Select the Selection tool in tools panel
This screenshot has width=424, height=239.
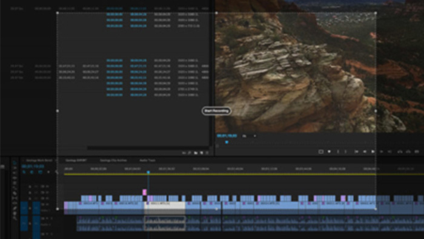point(15,163)
